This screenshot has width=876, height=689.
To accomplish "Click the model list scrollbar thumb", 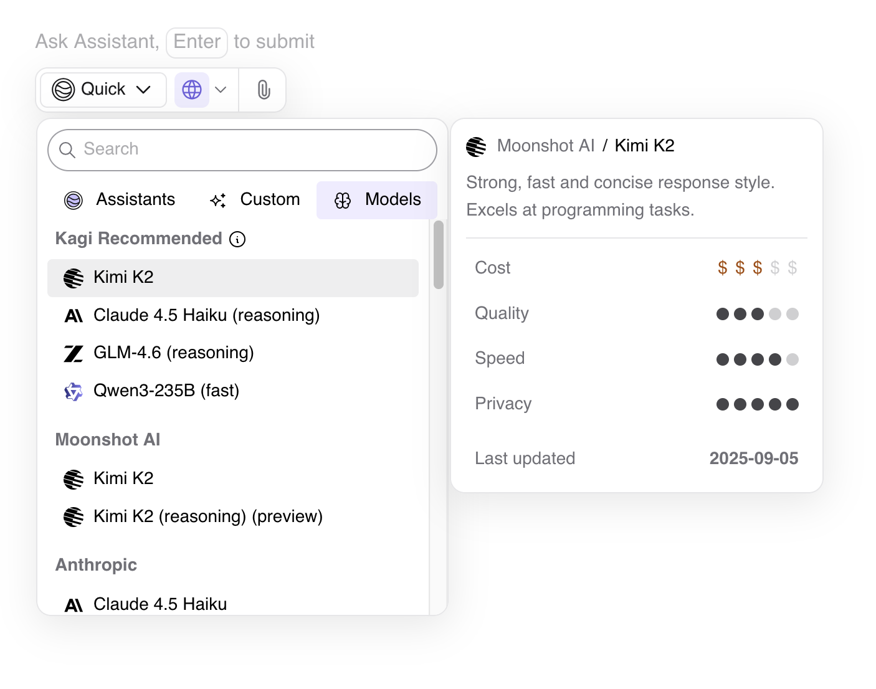I will pyautogui.click(x=439, y=254).
